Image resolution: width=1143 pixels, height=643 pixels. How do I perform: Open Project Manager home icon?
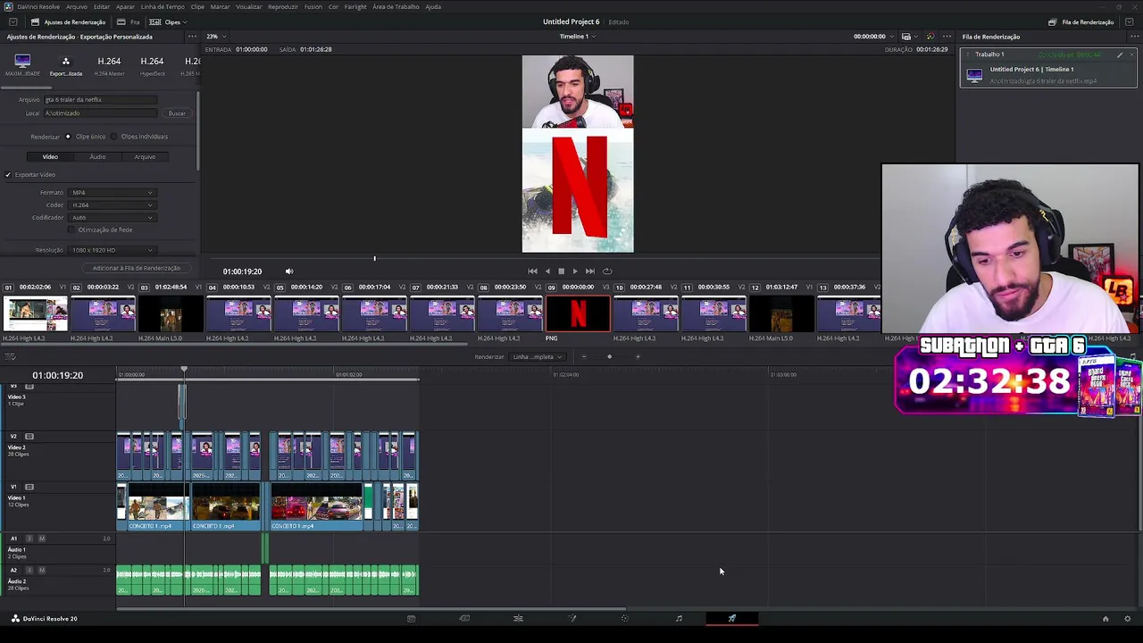coord(1105,619)
